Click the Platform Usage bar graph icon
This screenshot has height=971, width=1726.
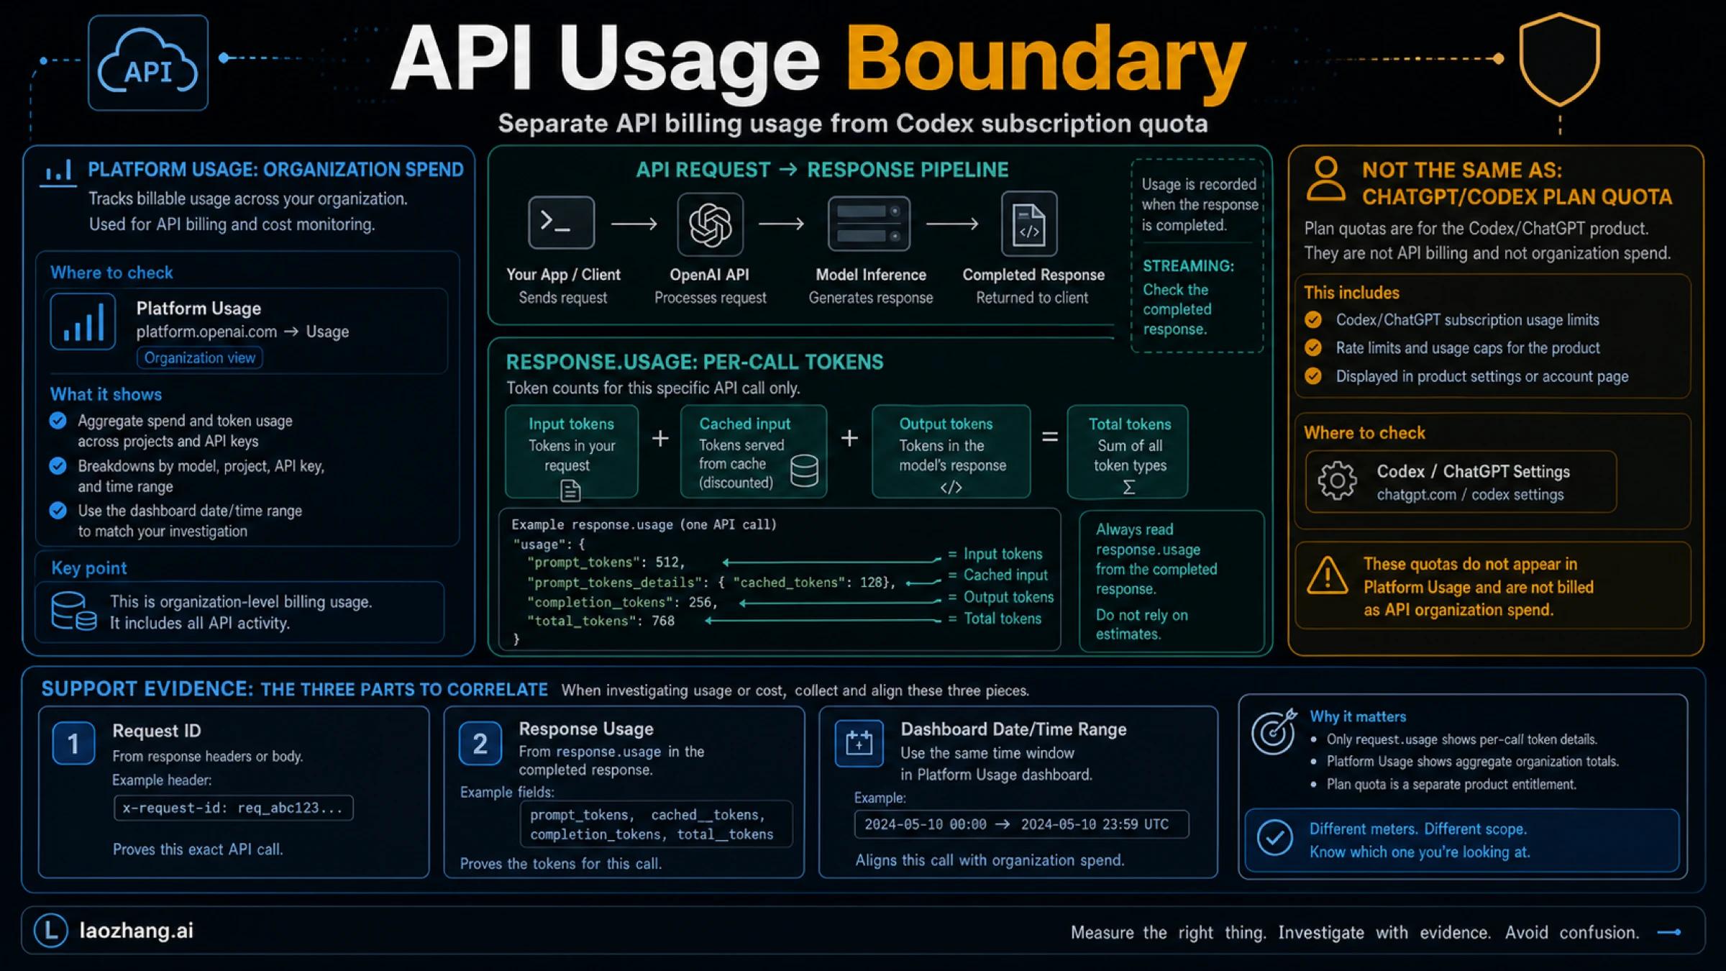(83, 322)
